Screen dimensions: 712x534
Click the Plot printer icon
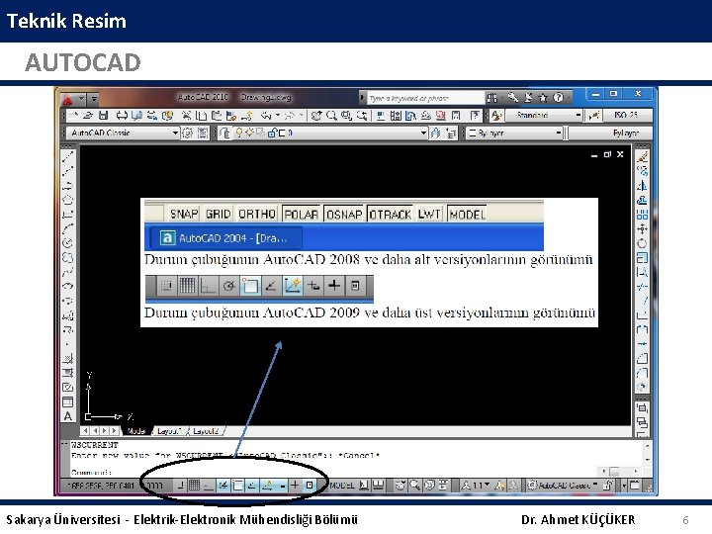[x=122, y=116]
